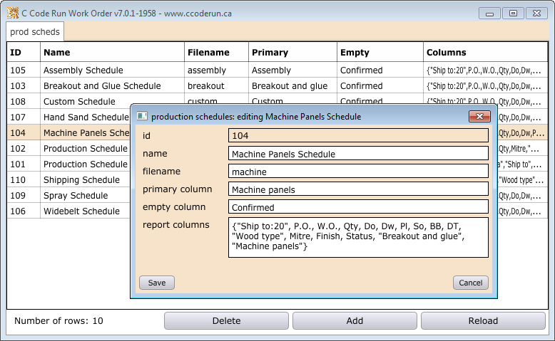The image size is (555, 341).
Task: Click ID cell 105
Action: [x=24, y=70]
